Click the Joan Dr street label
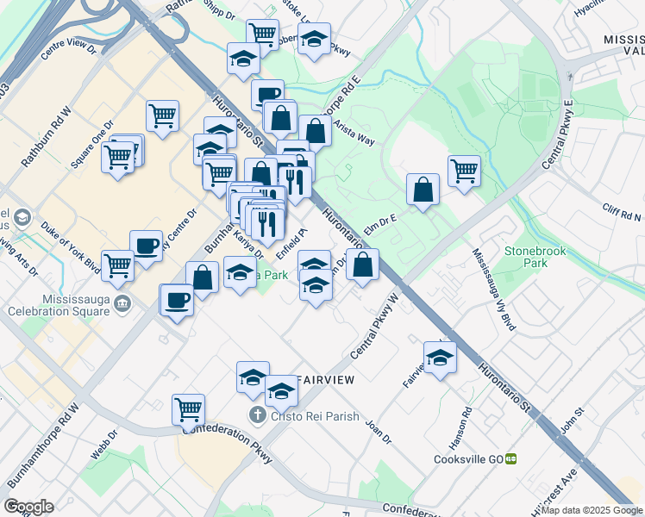Image resolution: width=645 pixels, height=517 pixels. (x=379, y=432)
